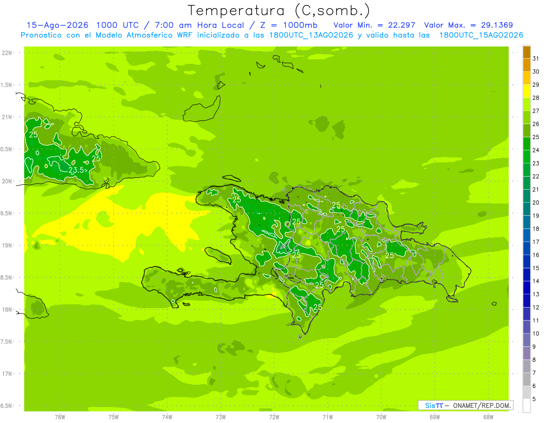Click the '69W' longitude axis label
The image size is (548, 423).
coord(434,418)
